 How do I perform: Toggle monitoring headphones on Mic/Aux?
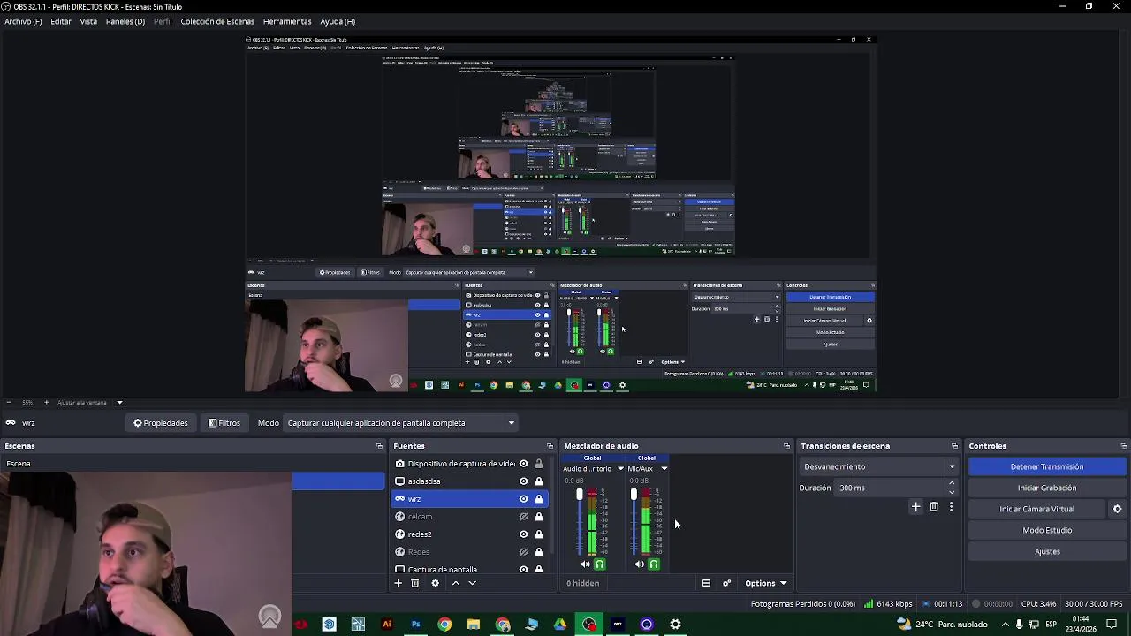(654, 564)
